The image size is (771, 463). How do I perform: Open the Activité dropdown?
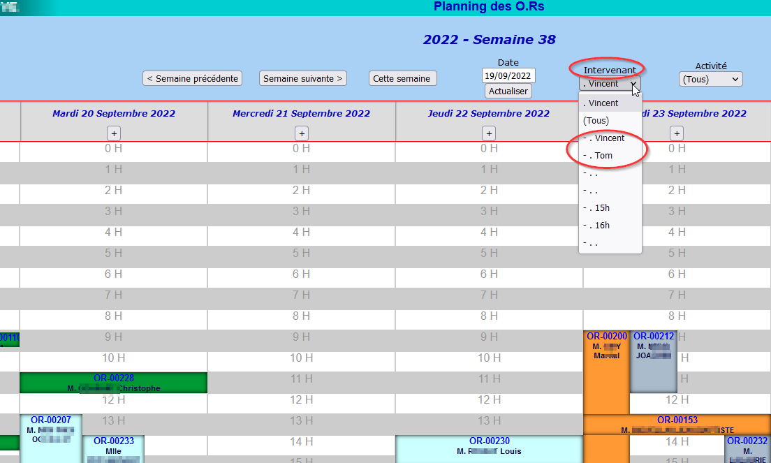[x=710, y=79]
